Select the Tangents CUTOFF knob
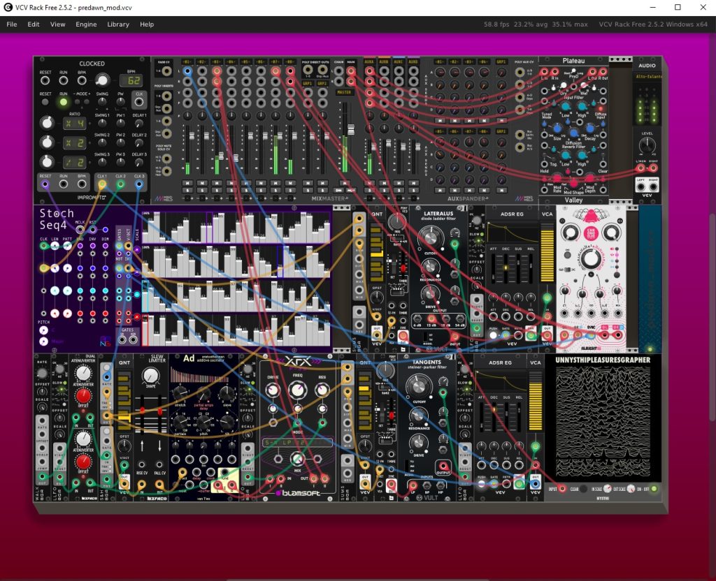The width and height of the screenshot is (716, 581). (x=418, y=385)
